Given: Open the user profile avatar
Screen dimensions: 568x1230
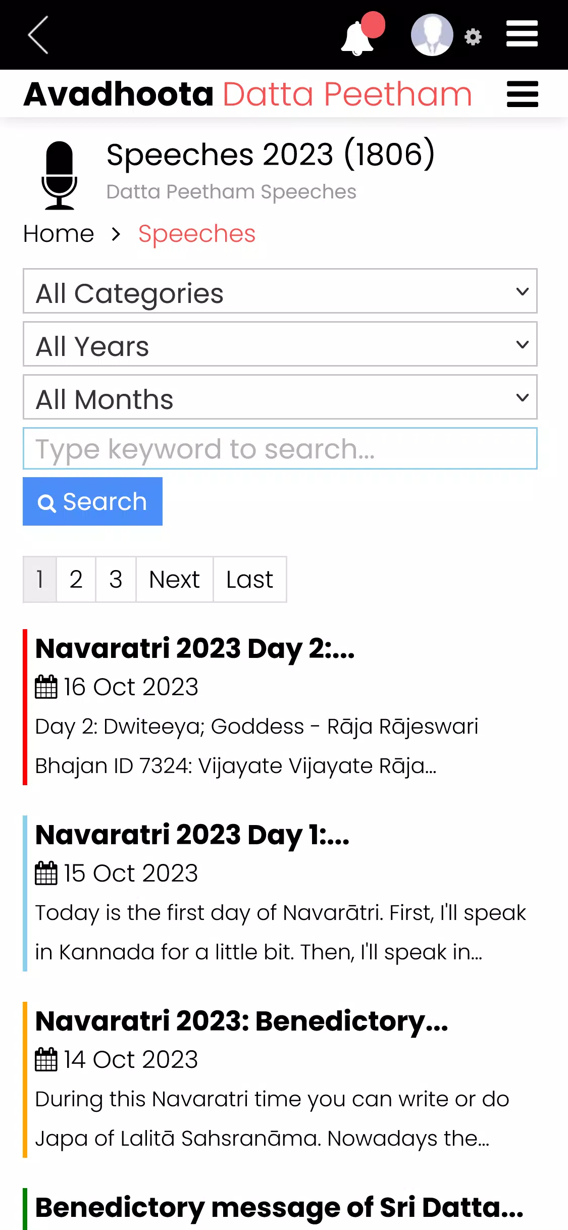Looking at the screenshot, I should pos(432,34).
